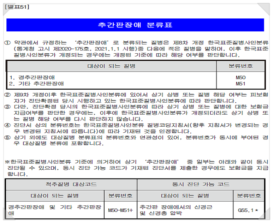273x223 pixels.
Task: Select the 추간판장애 분류표 title banner
Action: pos(135,25)
